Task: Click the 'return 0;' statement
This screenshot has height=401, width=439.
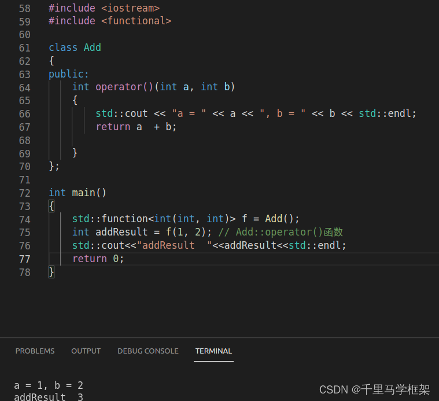Action: coord(98,259)
